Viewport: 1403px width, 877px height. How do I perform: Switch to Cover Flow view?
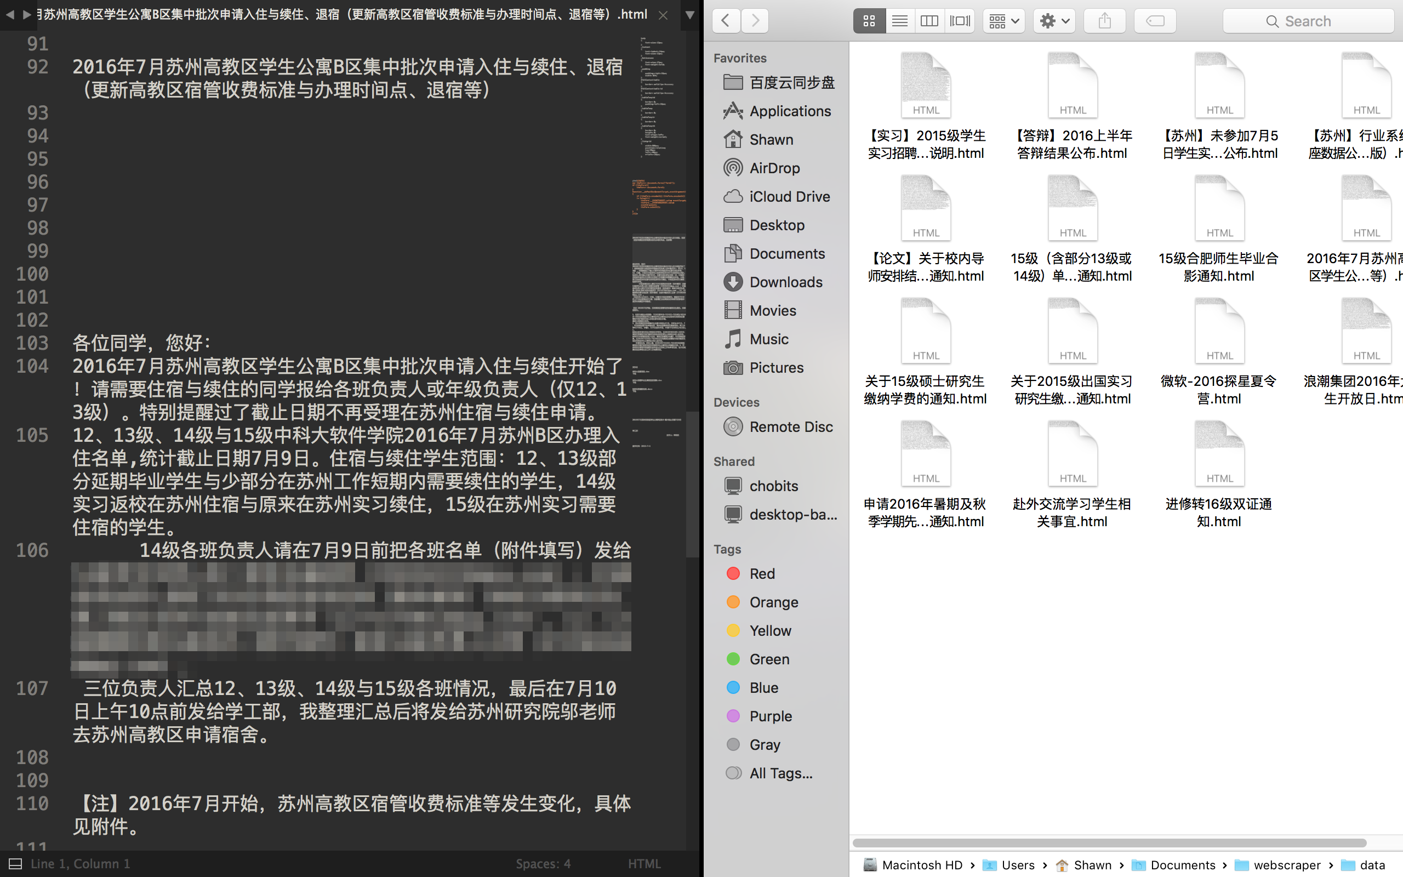tap(960, 20)
